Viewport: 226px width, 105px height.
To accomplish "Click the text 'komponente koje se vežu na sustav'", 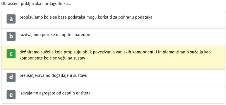I will click(x=52, y=59).
